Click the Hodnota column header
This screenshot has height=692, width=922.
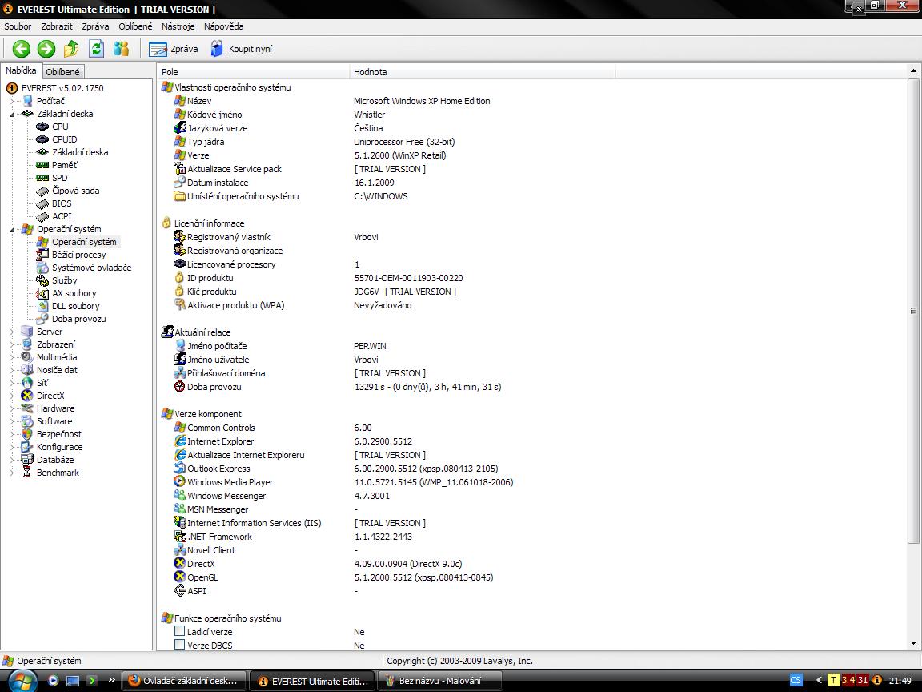[482, 72]
